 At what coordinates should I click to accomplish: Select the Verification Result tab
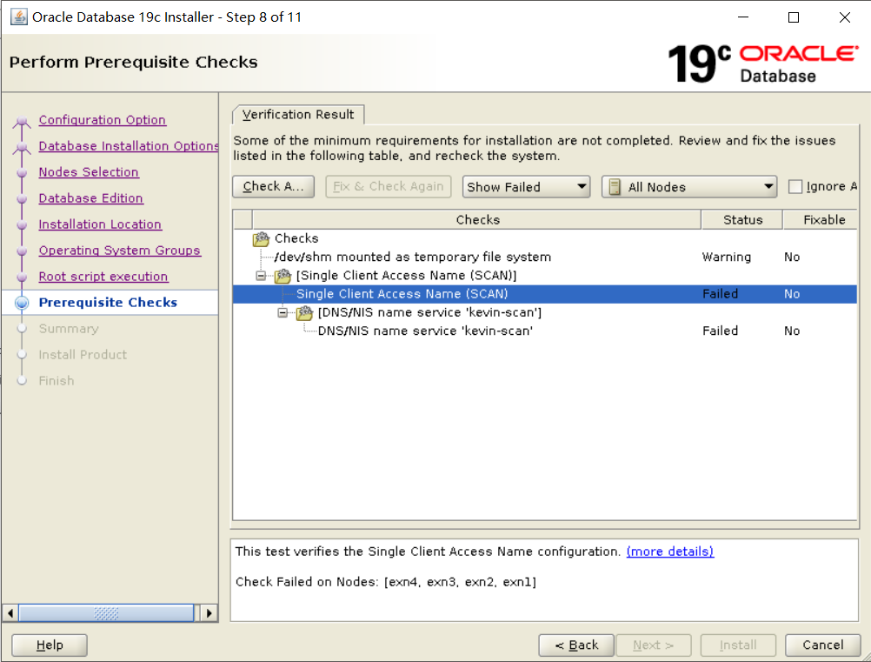(298, 115)
